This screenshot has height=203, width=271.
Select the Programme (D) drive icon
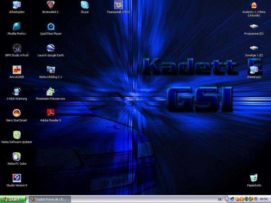click(254, 26)
